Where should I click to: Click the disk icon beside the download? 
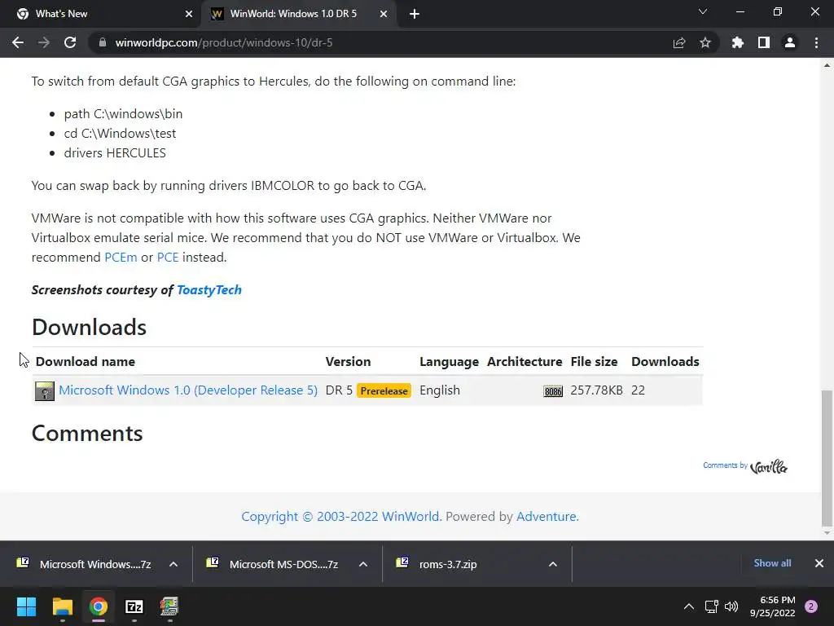pos(45,390)
